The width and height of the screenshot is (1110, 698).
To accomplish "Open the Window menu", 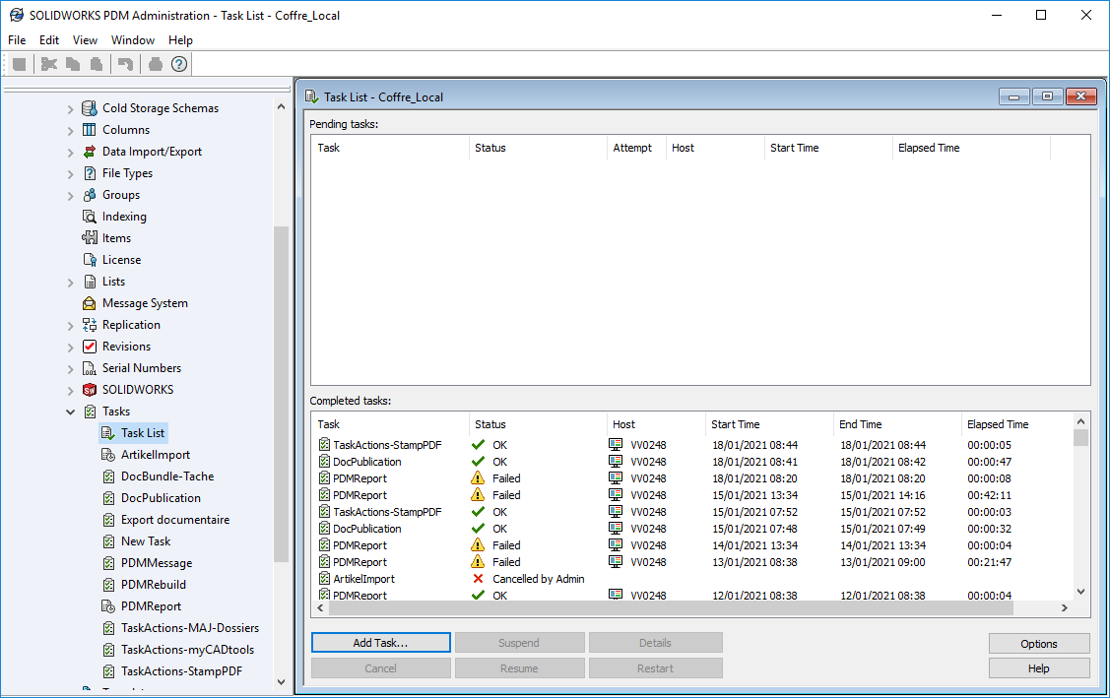I will tap(132, 40).
